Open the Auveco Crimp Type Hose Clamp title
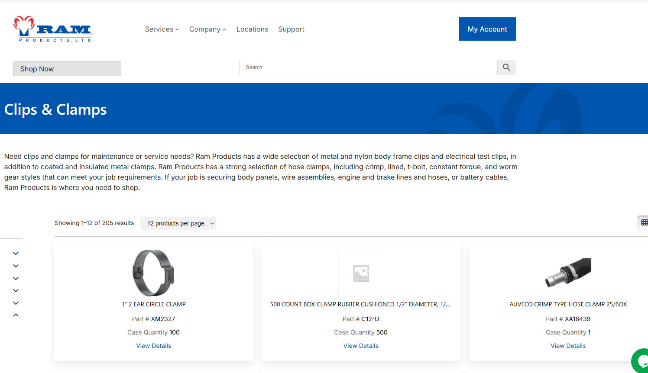648x373 pixels. [568, 304]
